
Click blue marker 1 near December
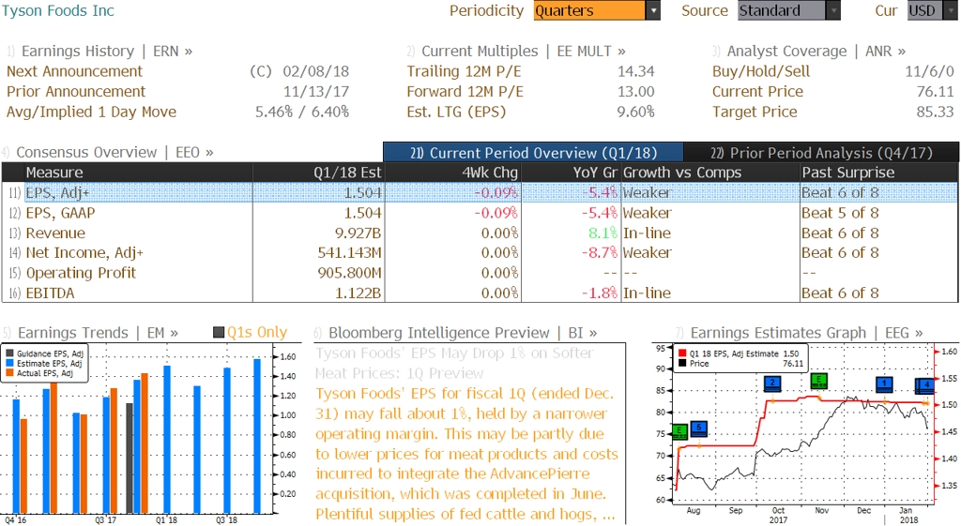click(884, 383)
